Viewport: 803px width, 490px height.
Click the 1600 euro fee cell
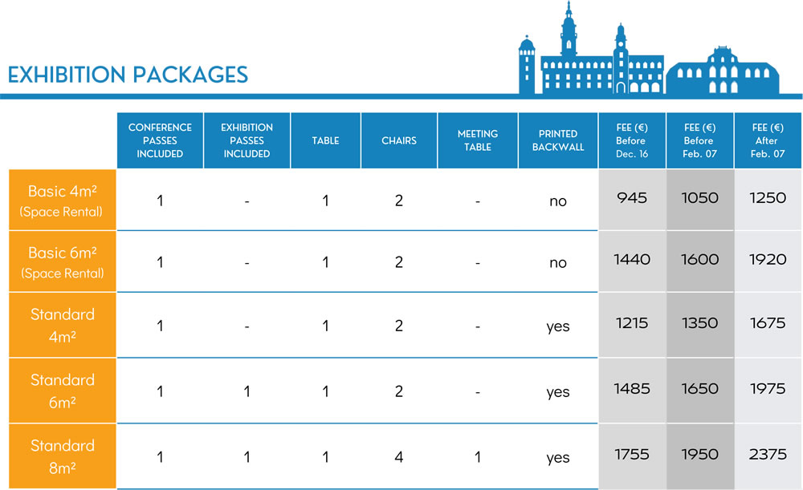tap(699, 260)
